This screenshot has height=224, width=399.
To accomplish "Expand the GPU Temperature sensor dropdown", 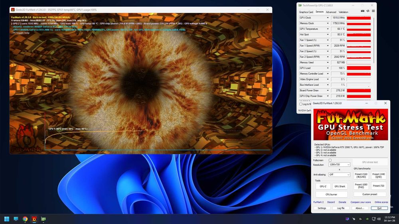I will coord(328,29).
